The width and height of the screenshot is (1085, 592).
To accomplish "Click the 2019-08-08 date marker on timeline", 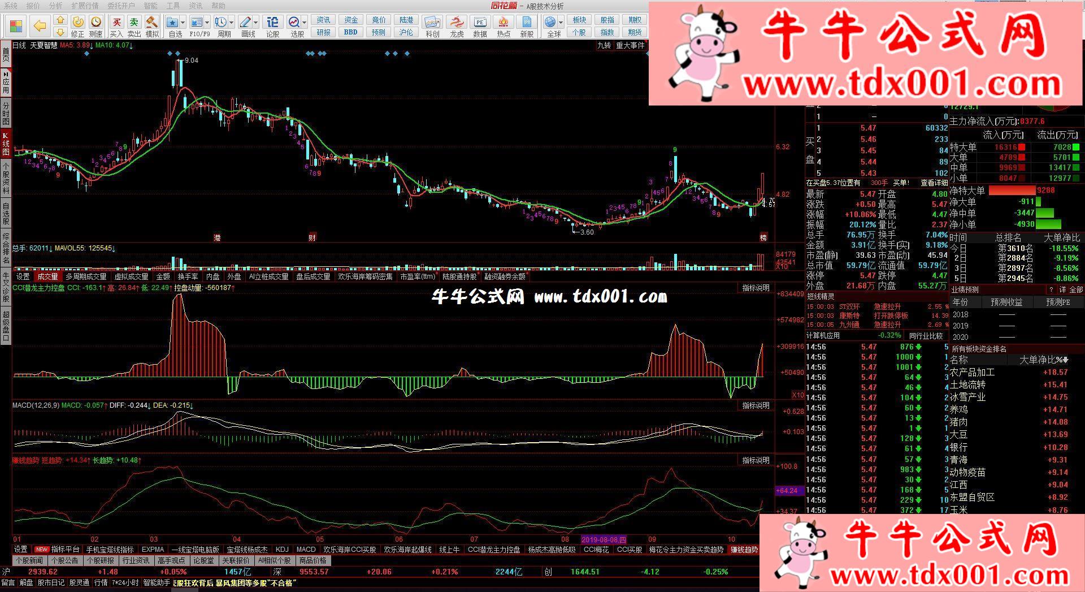I will coord(604,539).
